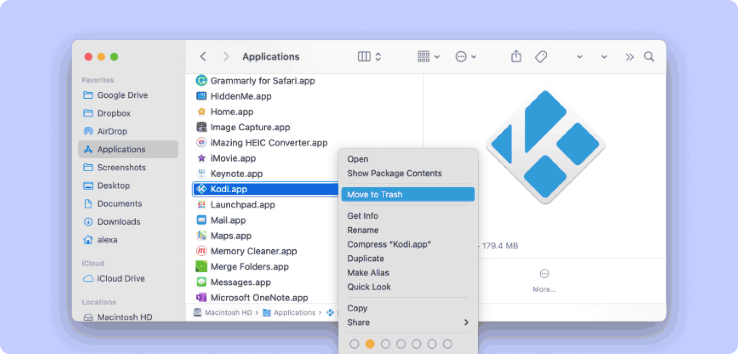Go back with the left chevron
The width and height of the screenshot is (738, 354).
[203, 57]
